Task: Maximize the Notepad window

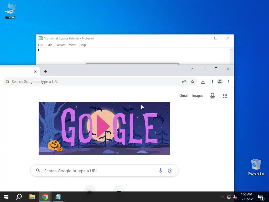Action: [x=216, y=38]
